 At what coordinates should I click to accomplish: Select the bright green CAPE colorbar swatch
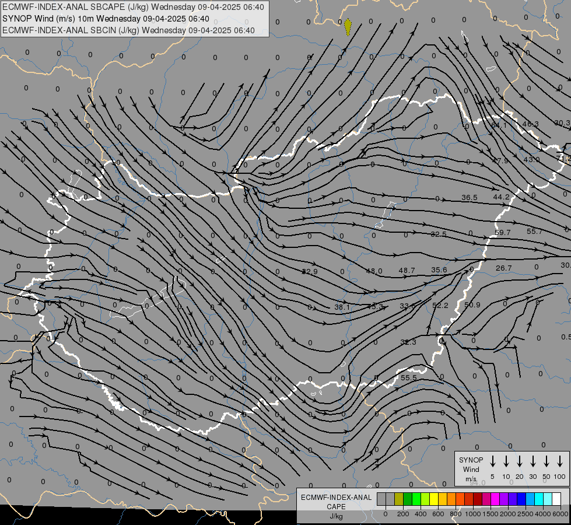click(x=416, y=499)
